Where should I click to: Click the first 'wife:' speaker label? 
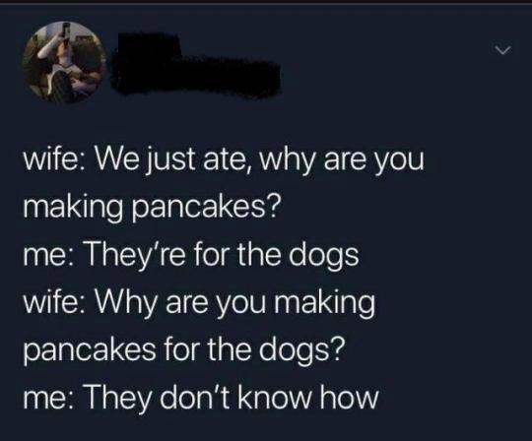pyautogui.click(x=56, y=159)
